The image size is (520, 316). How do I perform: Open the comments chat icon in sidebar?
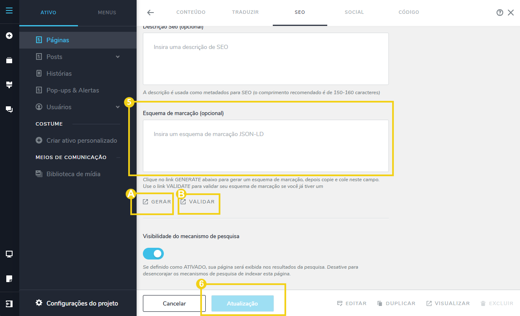[x=9, y=110]
